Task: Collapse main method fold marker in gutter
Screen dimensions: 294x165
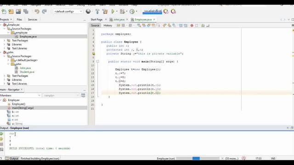Action: click(x=98, y=61)
